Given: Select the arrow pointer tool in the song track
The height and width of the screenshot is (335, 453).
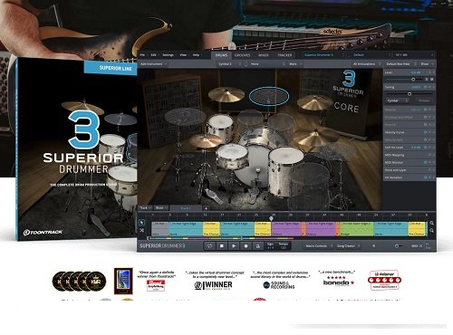Looking at the screenshot, I should (x=141, y=223).
